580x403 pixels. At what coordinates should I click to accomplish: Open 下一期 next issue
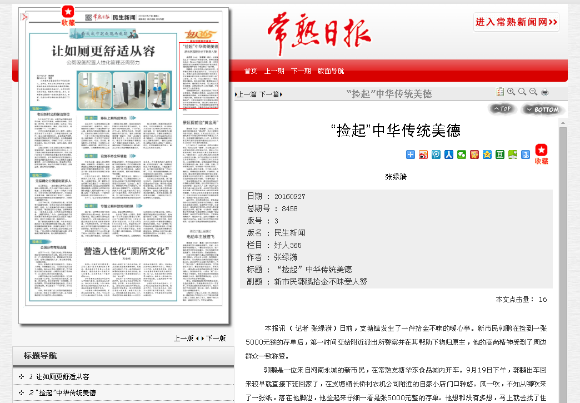click(x=301, y=71)
